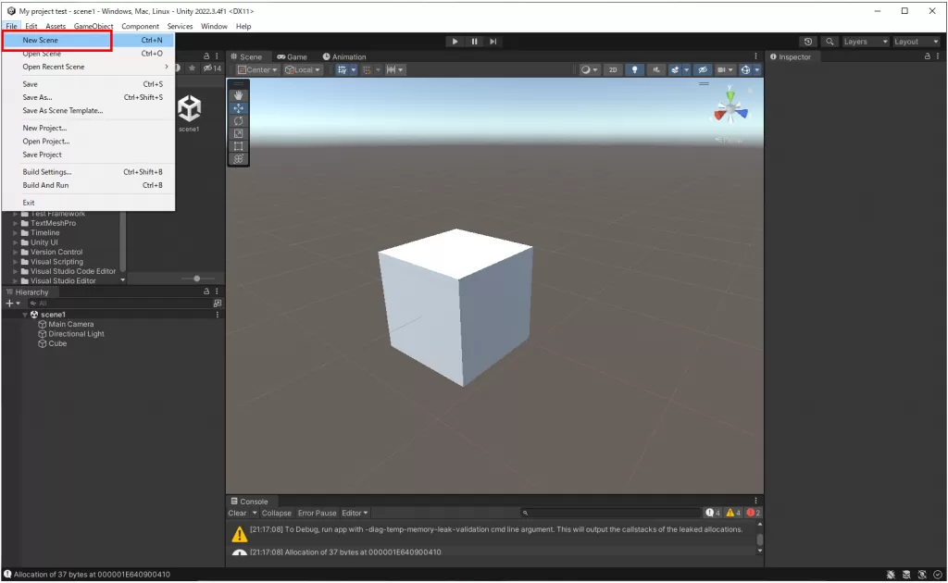Open the Undo History icon
The height and width of the screenshot is (583, 948).
pos(808,42)
